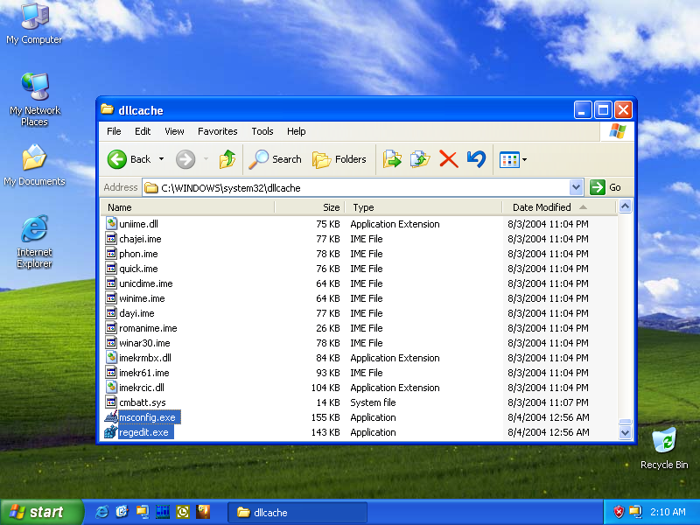Image resolution: width=700 pixels, height=525 pixels.
Task: Open the Tools menu
Action: tap(262, 131)
